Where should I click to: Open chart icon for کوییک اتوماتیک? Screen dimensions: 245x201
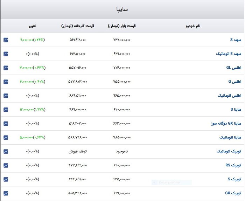click(x=6, y=152)
